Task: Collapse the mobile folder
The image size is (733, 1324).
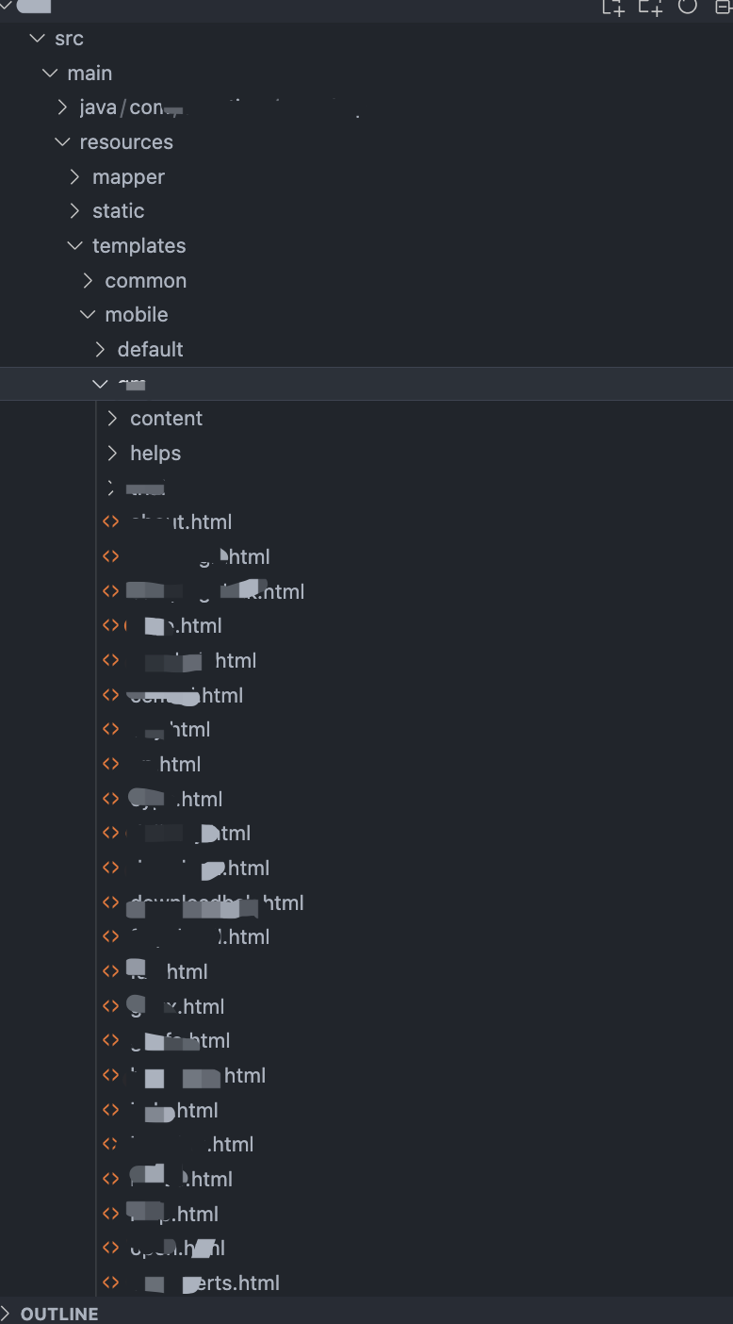Action: pos(88,315)
